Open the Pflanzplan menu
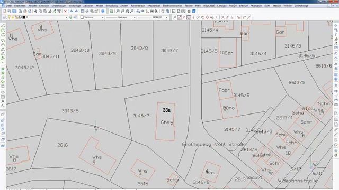This screenshot has width=339, height=190. pos(256,6)
